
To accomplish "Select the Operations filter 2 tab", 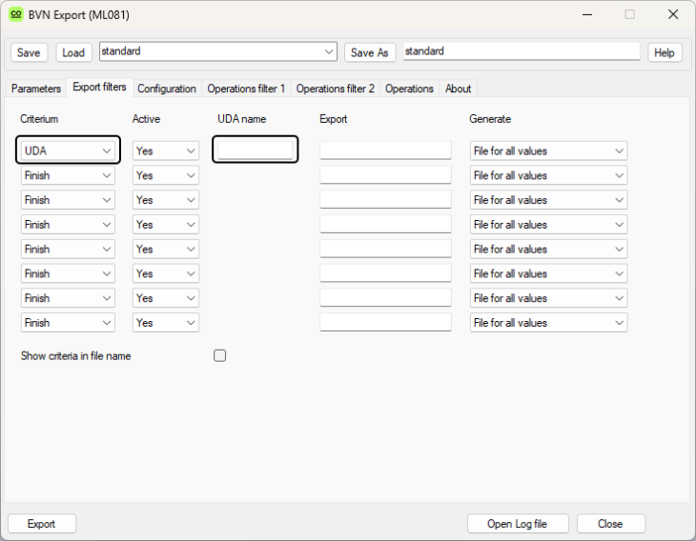I will pos(336,89).
